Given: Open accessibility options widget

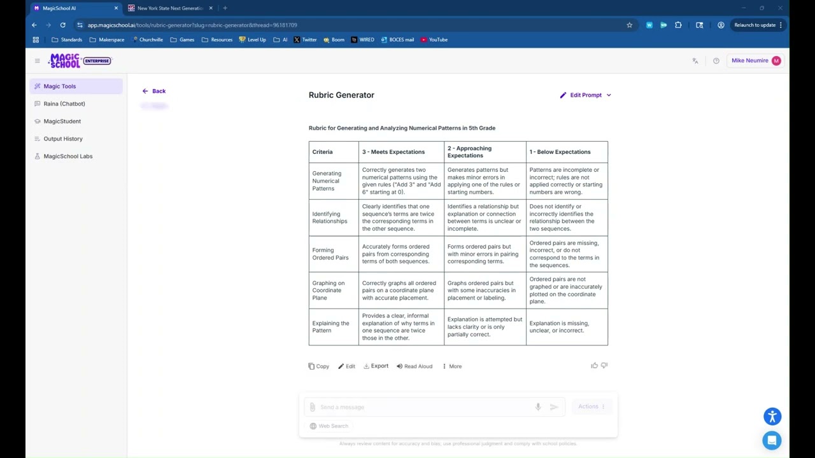Looking at the screenshot, I should [772, 417].
